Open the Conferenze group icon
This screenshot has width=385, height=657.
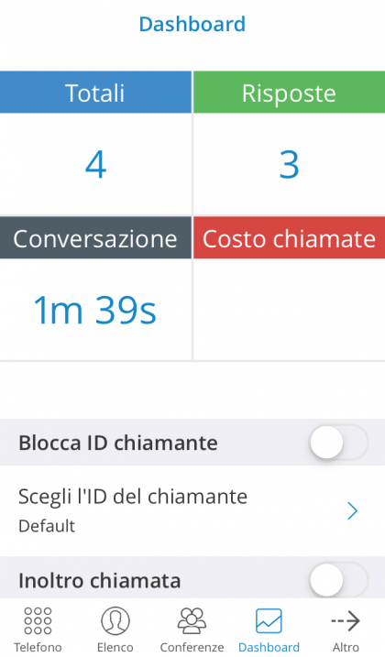pyautogui.click(x=192, y=620)
